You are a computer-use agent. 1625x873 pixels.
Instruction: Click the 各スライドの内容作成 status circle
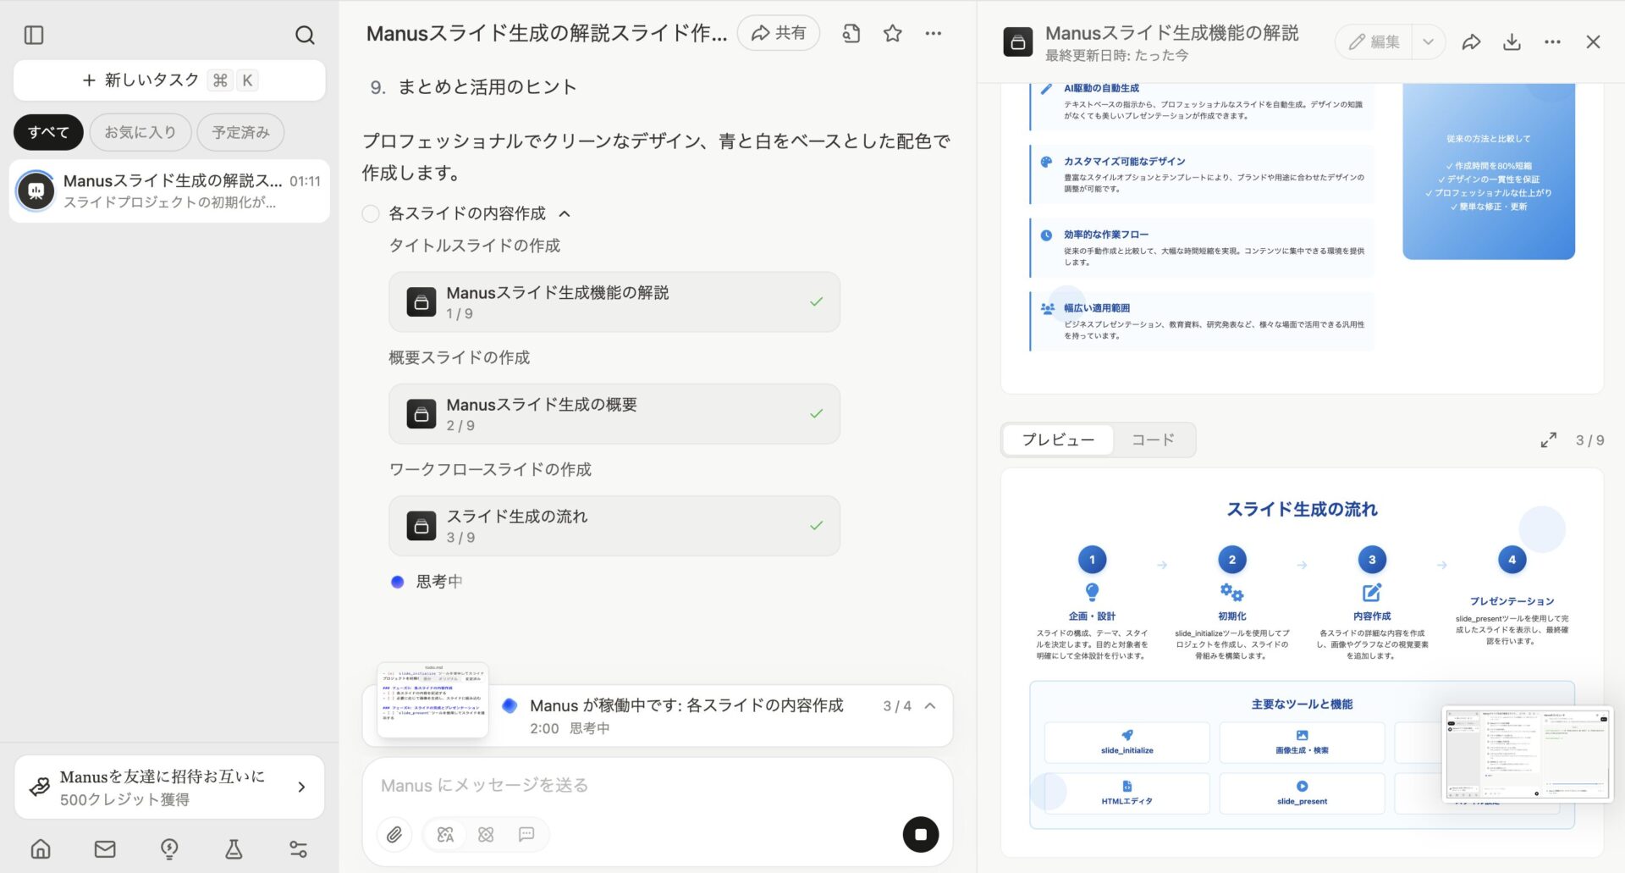click(x=371, y=214)
